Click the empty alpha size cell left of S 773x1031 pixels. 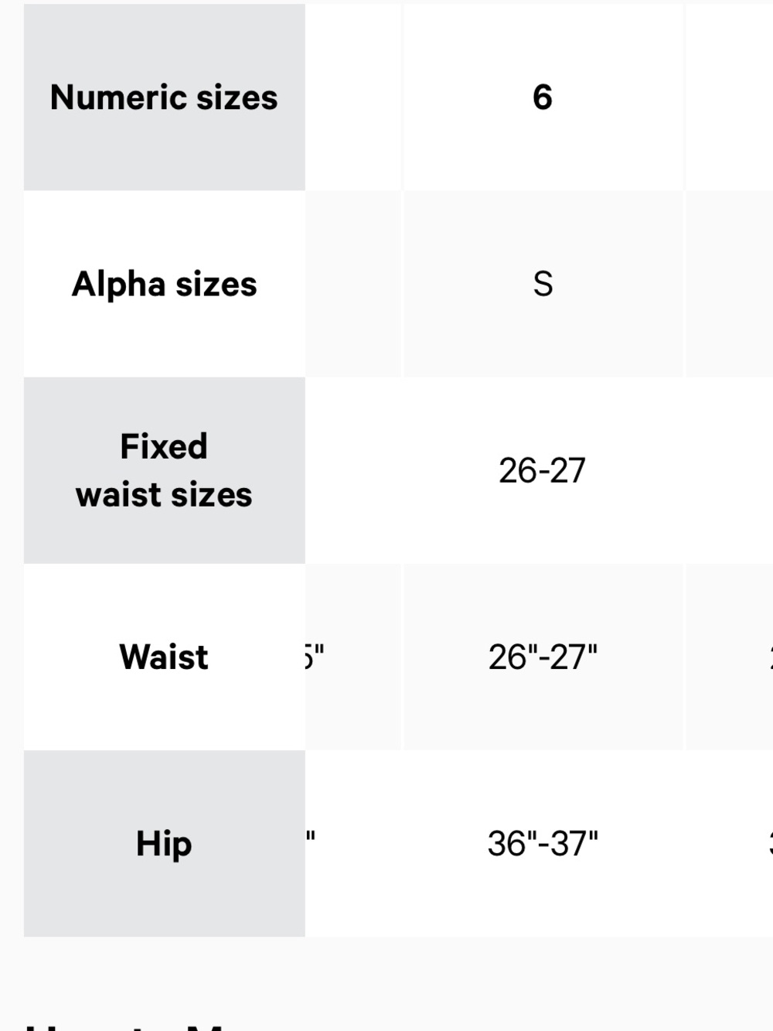point(353,284)
